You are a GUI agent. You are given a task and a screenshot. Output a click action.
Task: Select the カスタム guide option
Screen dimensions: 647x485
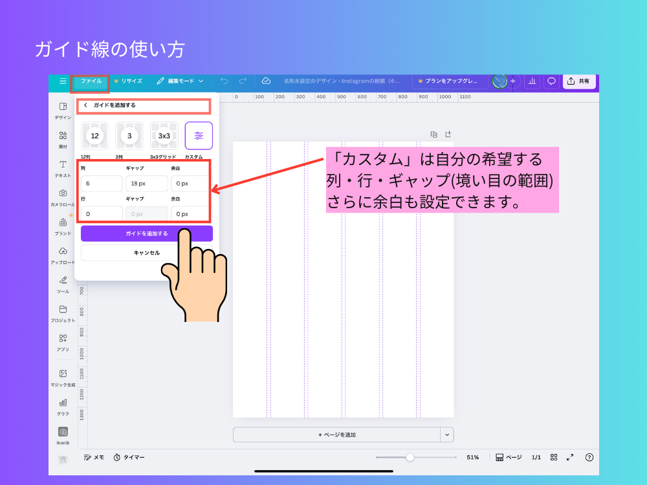199,136
